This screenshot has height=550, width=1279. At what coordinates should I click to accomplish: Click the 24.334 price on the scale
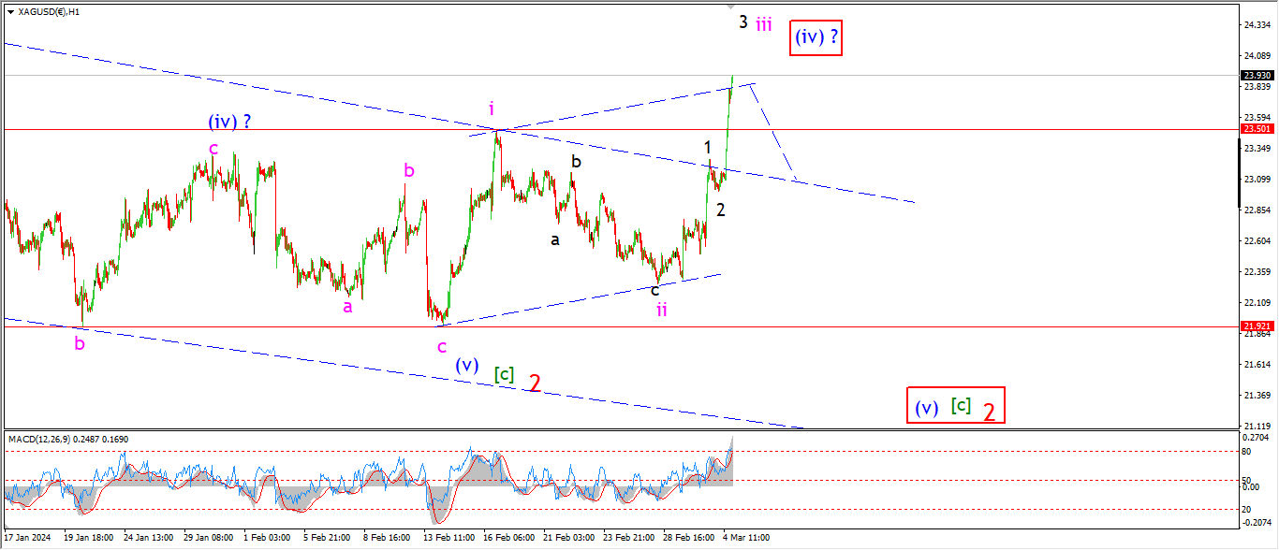tap(1255, 25)
